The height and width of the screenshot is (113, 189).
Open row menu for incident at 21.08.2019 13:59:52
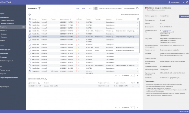click(x=138, y=65)
